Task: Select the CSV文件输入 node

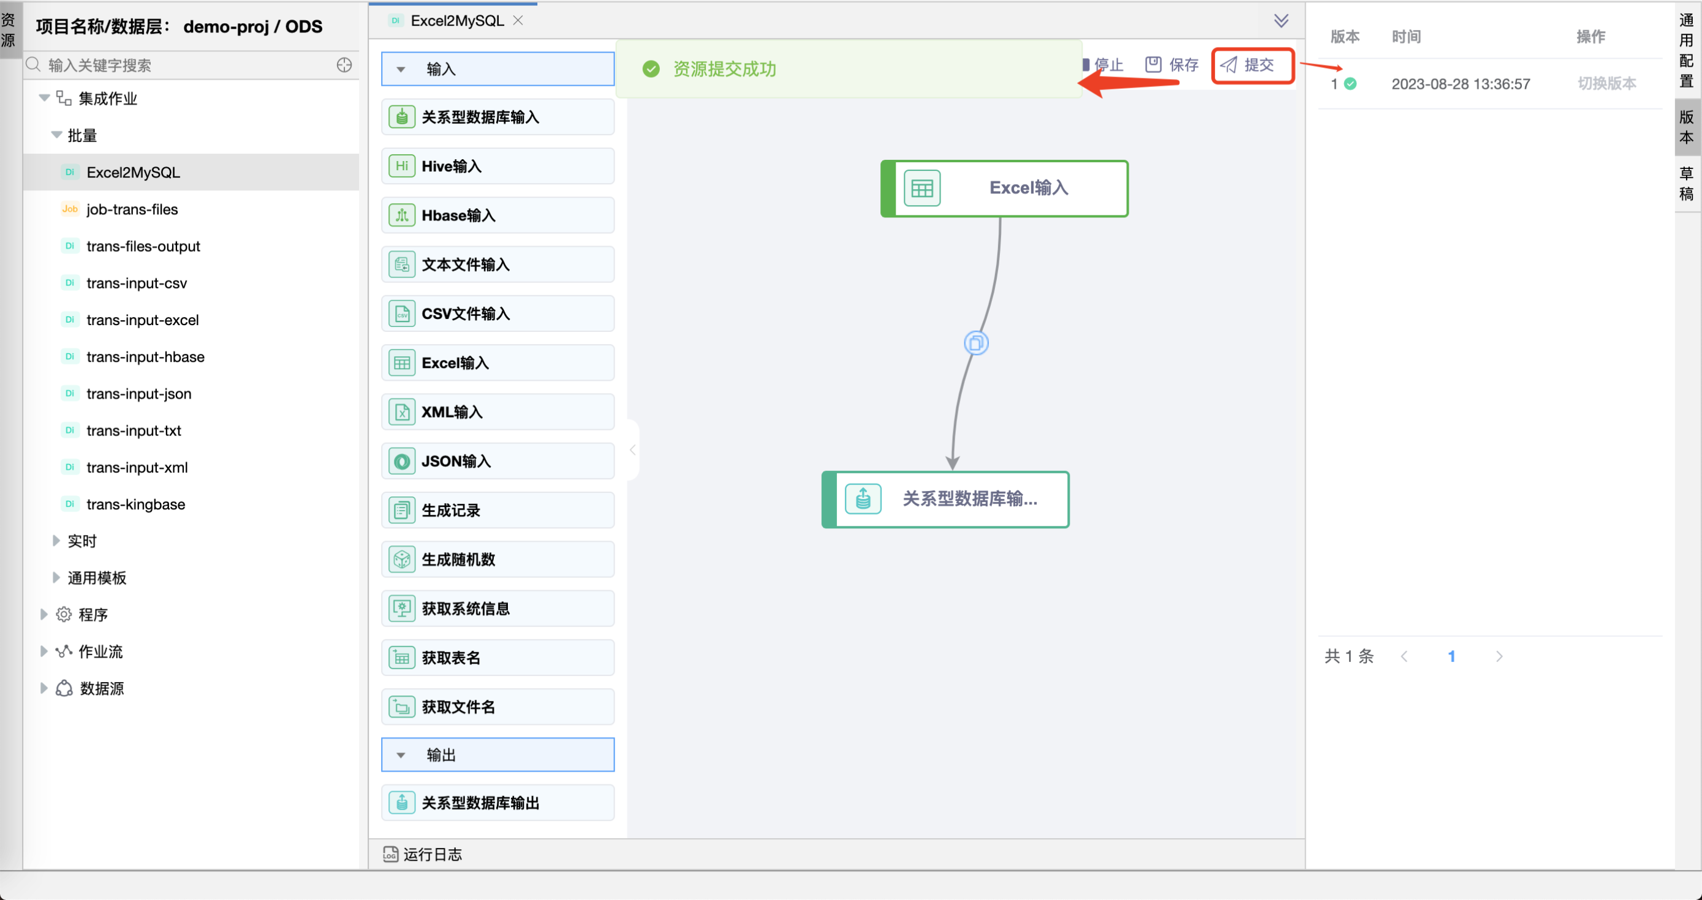Action: click(497, 313)
